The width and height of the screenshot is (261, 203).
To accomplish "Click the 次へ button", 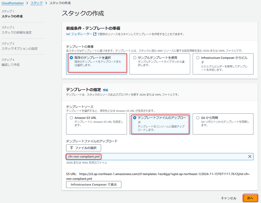I will click(x=250, y=198).
